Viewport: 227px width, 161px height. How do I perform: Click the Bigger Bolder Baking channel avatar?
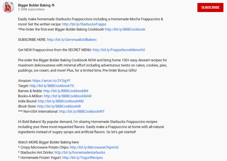(x=8, y=7)
